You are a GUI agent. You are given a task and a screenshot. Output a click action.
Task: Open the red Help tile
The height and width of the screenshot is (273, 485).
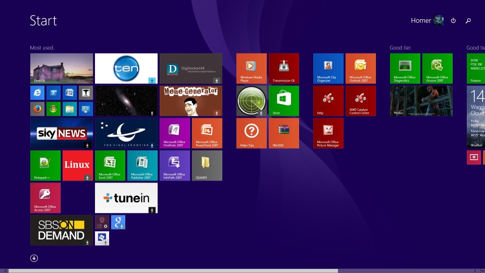[328, 101]
